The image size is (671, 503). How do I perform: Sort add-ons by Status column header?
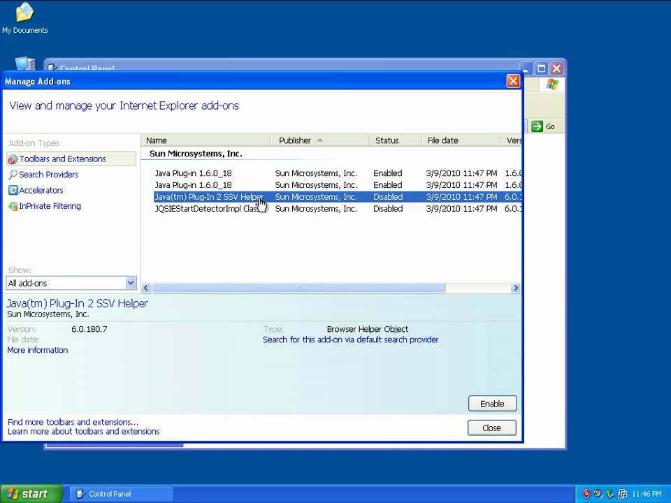[396, 140]
